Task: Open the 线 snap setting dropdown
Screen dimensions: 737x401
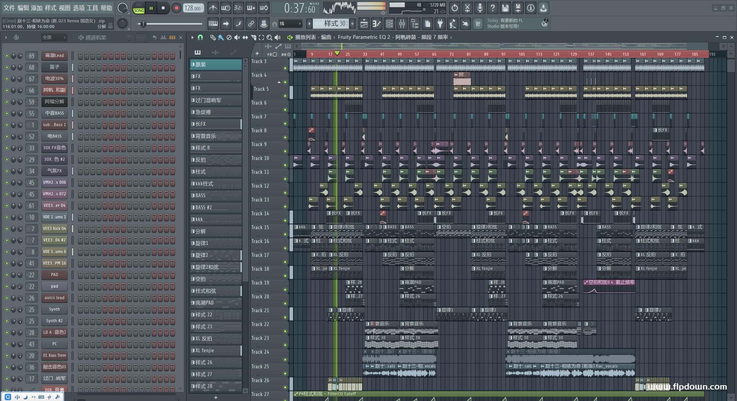Action: tap(290, 24)
